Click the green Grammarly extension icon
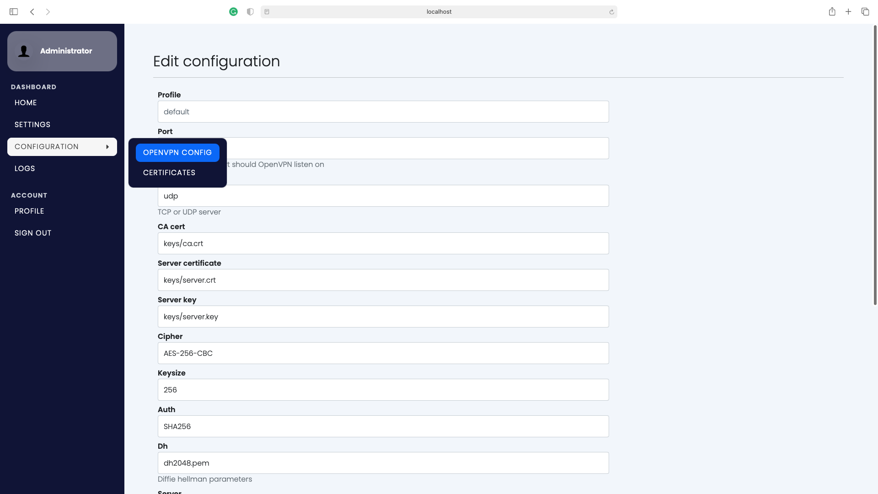This screenshot has height=494, width=878. (233, 12)
